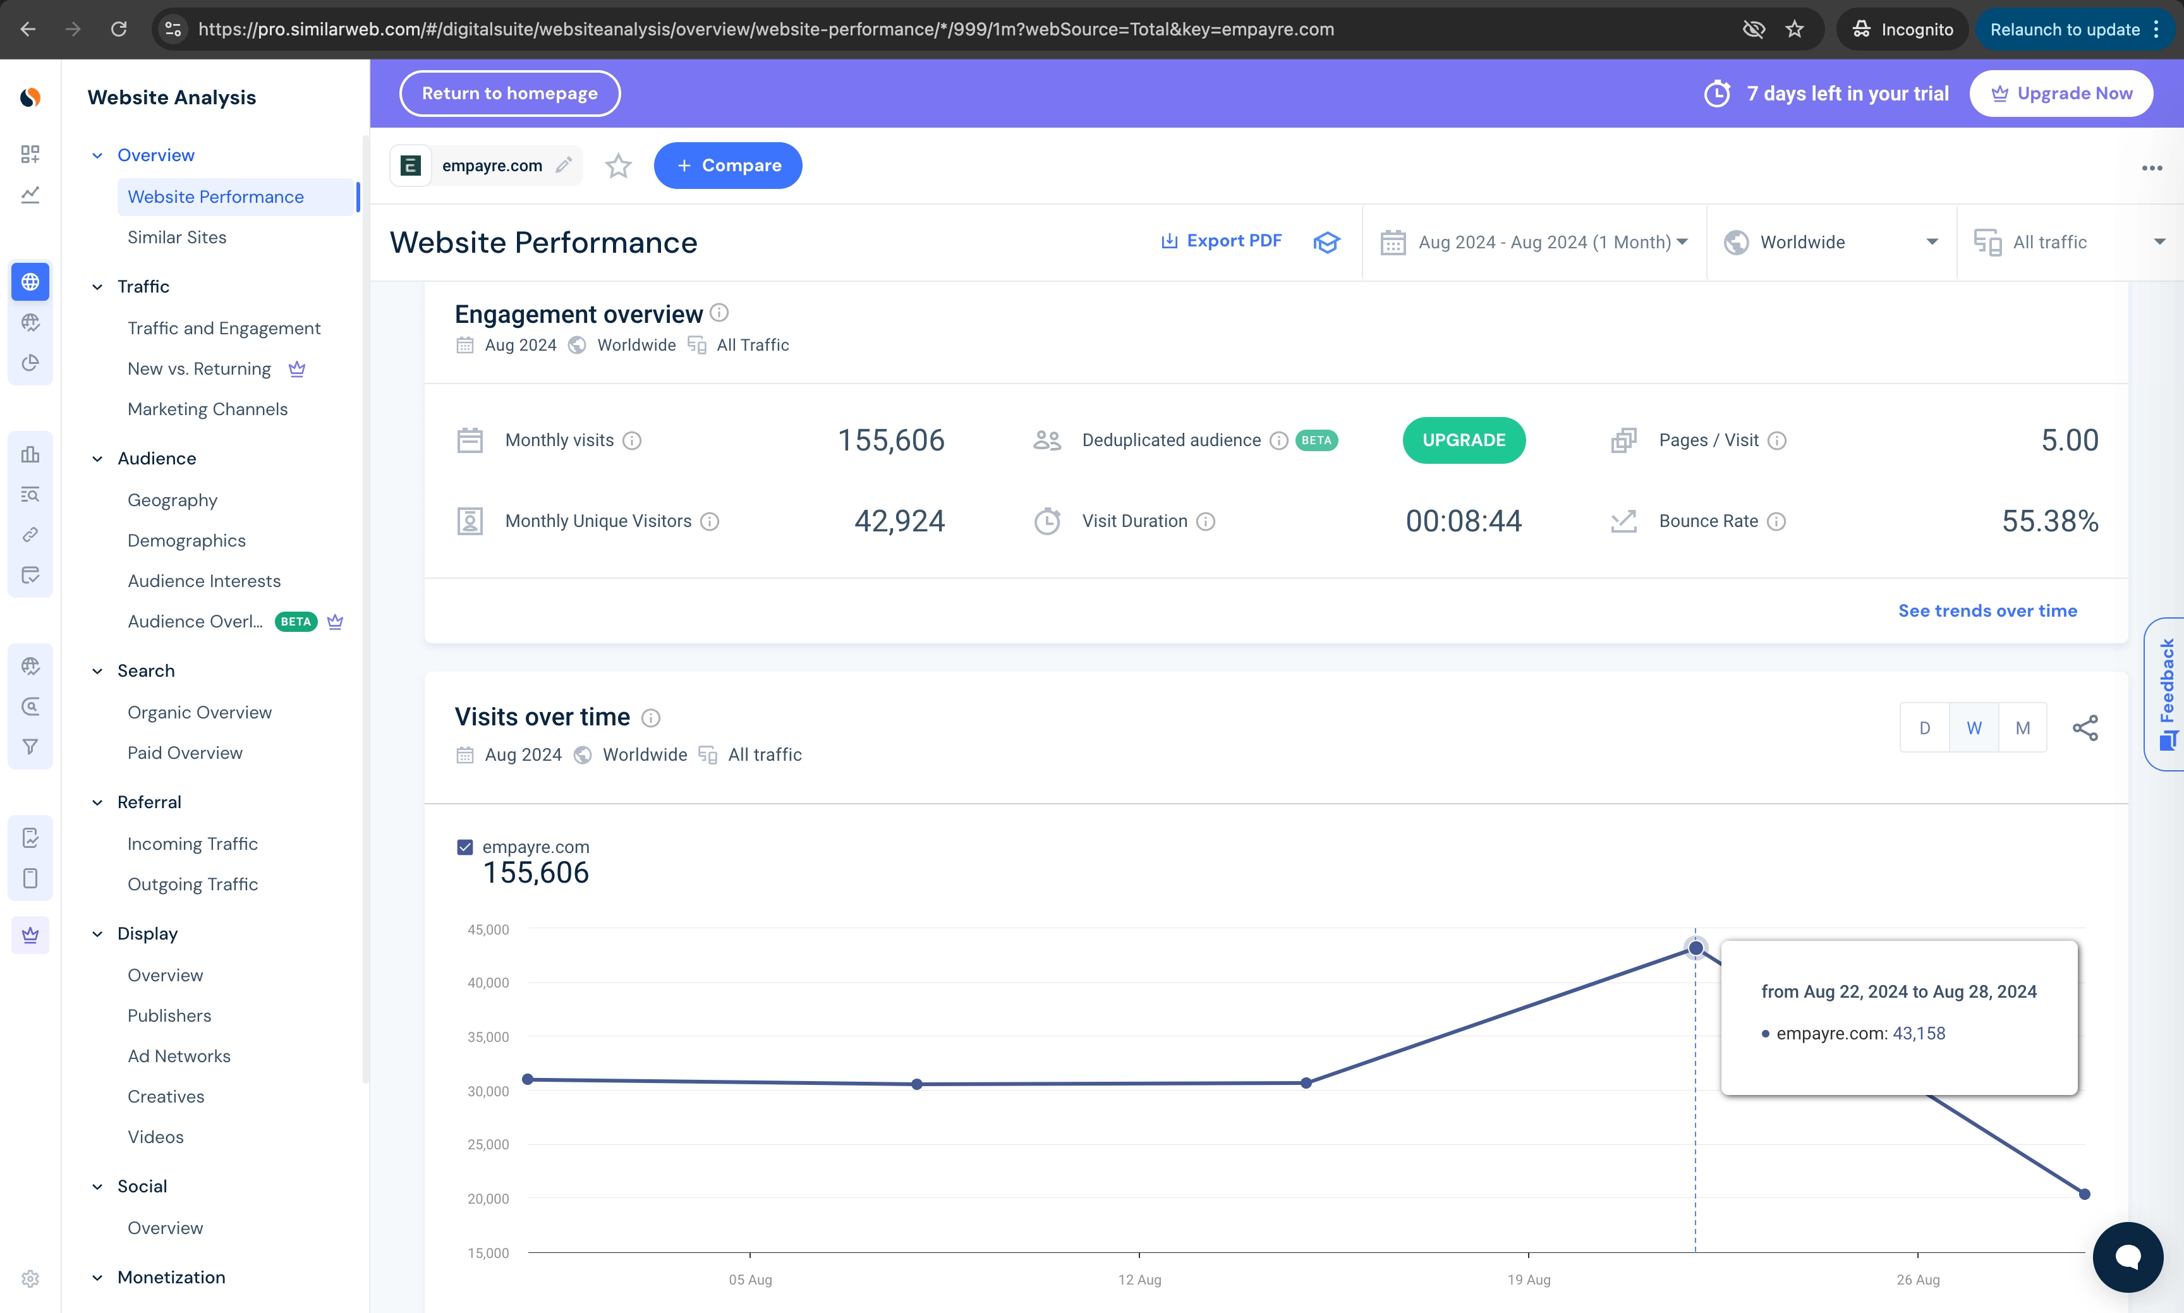Switch granularity to D in Visits over time
2184x1313 pixels.
point(1925,727)
